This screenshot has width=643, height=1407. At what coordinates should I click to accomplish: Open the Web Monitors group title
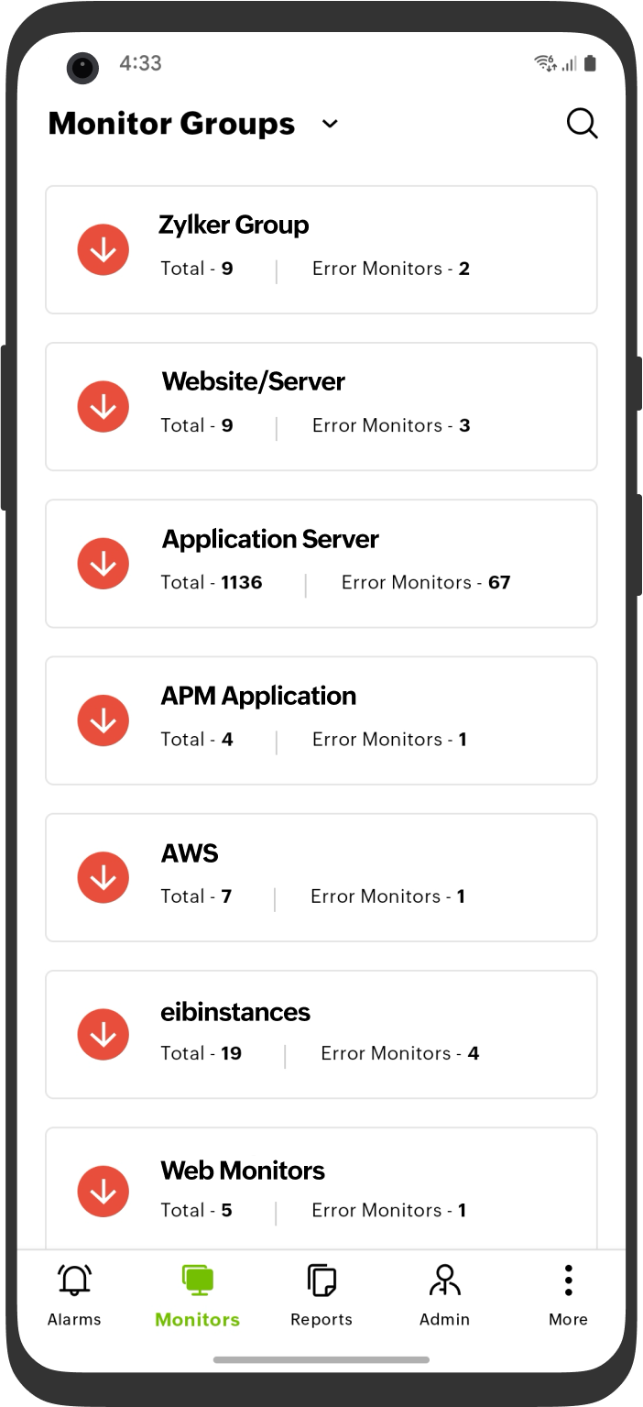(x=243, y=1171)
